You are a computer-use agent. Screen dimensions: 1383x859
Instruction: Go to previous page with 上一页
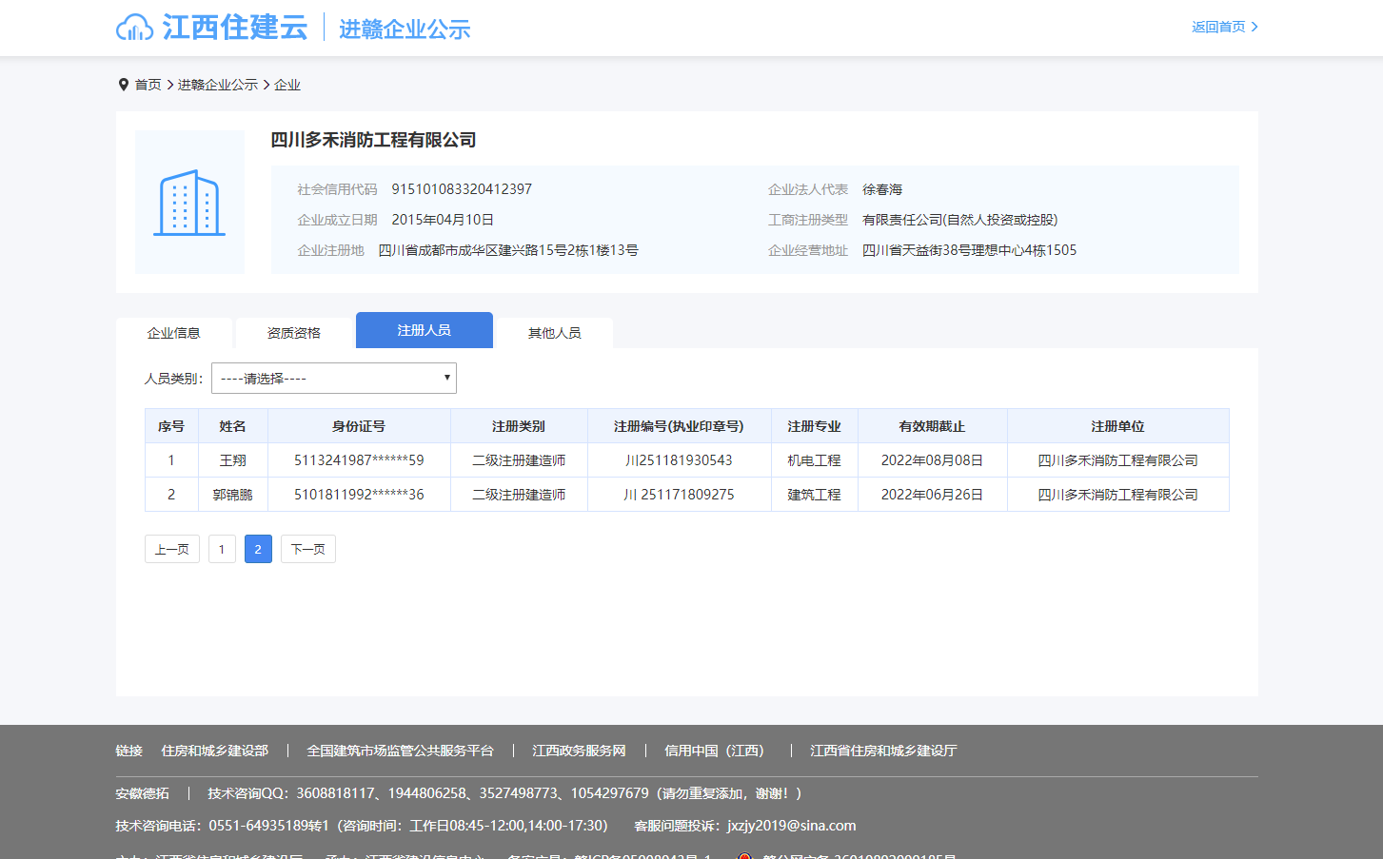tap(172, 549)
